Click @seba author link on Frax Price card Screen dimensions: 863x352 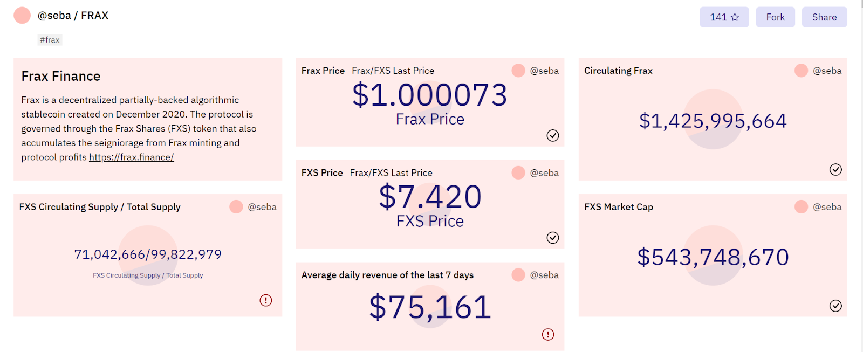click(x=544, y=71)
